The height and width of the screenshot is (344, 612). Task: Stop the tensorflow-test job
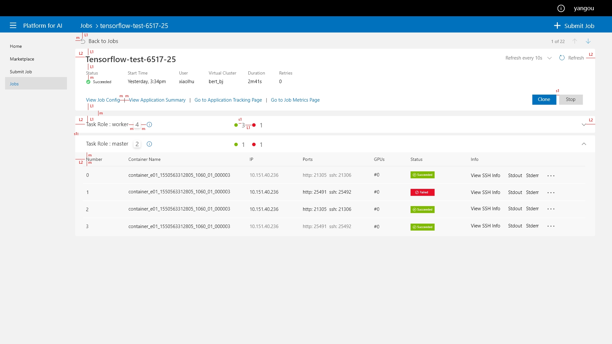(x=570, y=99)
